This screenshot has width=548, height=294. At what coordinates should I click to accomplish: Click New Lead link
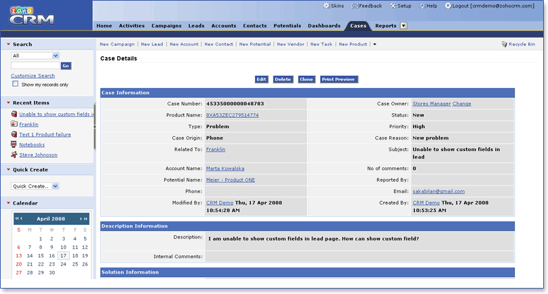pos(152,44)
